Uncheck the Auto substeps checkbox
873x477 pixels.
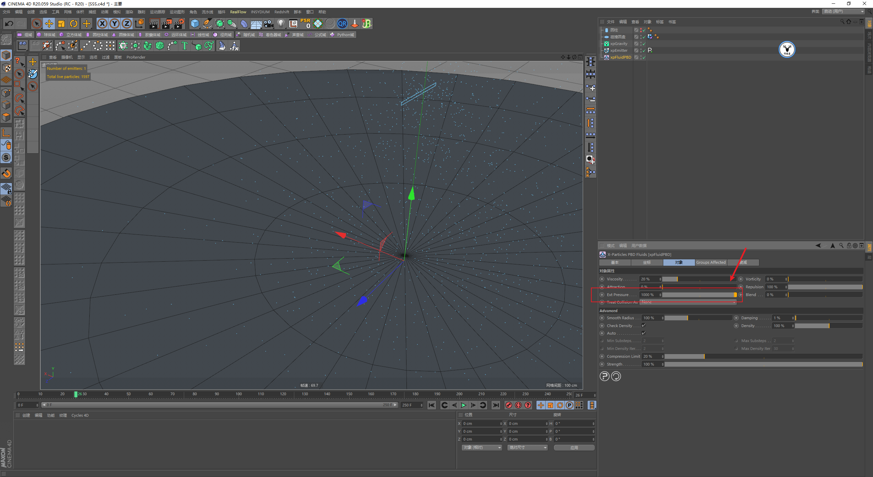644,333
